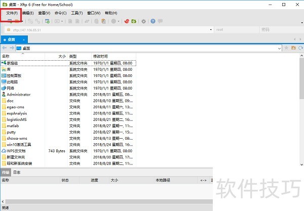Select the WPS云文档 entry
Viewport: 304px width, 211px height.
coord(68,151)
